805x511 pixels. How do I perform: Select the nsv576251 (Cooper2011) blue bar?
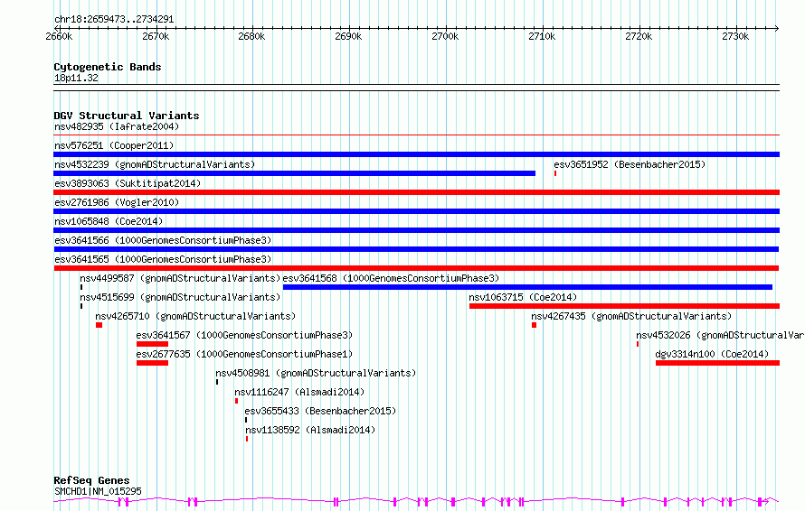click(x=416, y=154)
